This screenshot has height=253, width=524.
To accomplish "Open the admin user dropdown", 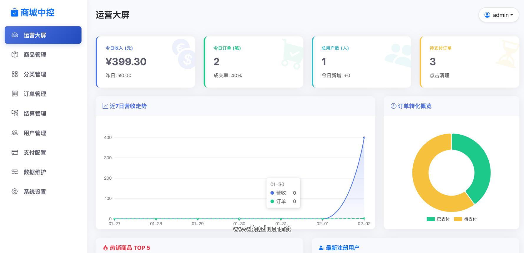I will pyautogui.click(x=499, y=15).
